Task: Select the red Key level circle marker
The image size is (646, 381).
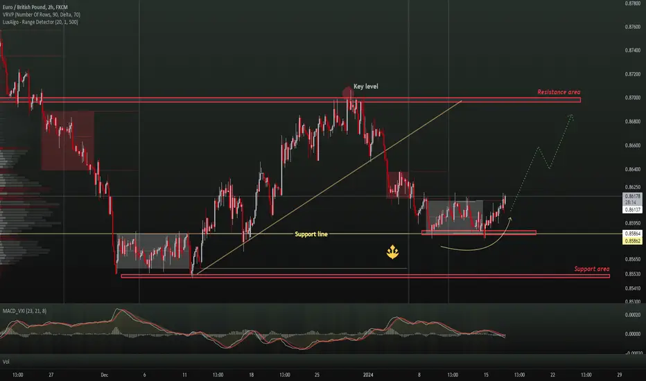Action: click(x=348, y=93)
